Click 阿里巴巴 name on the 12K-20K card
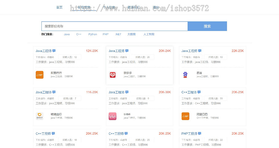Screen dimensions: 279x148 [56, 73]
